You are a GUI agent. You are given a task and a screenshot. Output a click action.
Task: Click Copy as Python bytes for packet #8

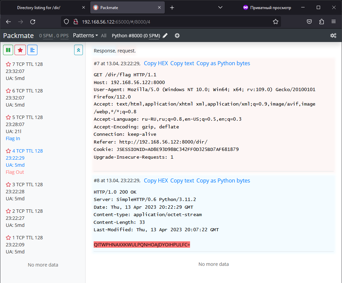click(223, 180)
